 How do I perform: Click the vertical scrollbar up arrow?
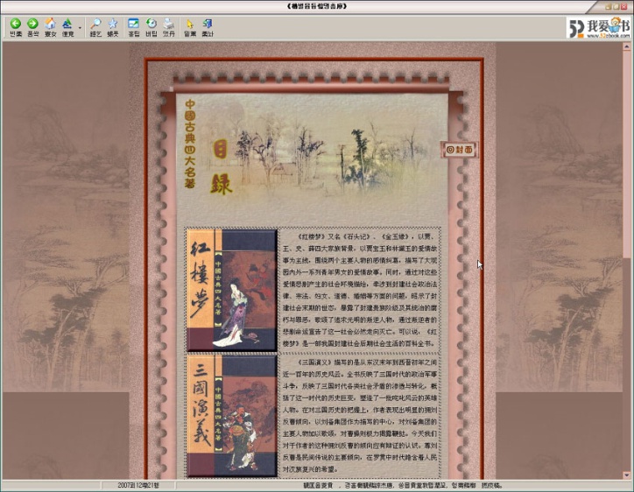tap(627, 46)
